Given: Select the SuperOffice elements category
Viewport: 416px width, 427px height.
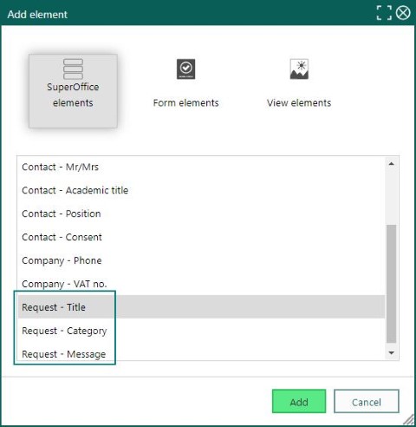Looking at the screenshot, I should pyautogui.click(x=73, y=91).
